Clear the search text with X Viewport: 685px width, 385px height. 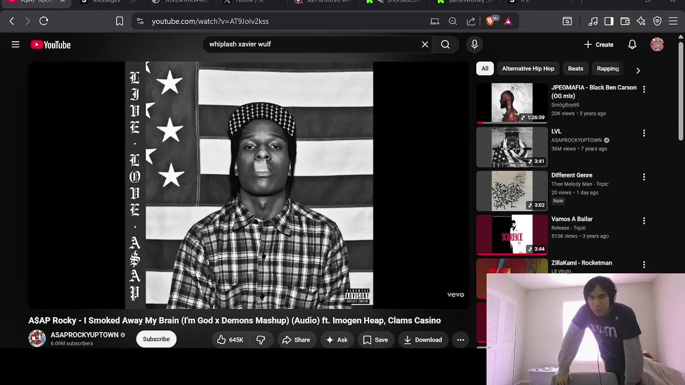[425, 44]
